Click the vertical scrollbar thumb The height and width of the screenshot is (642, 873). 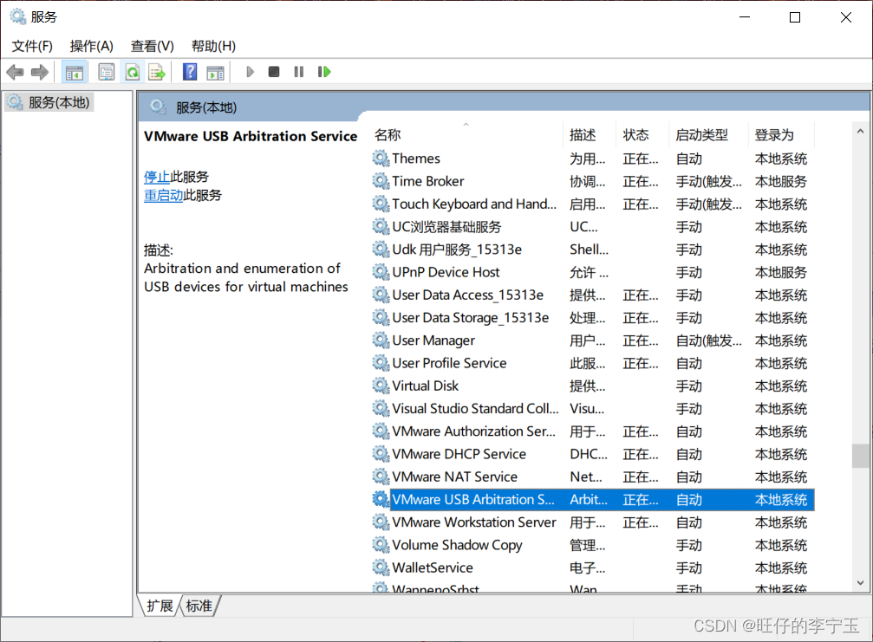pyautogui.click(x=860, y=457)
